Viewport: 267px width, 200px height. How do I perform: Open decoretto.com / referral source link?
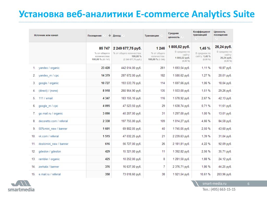(x=53, y=121)
